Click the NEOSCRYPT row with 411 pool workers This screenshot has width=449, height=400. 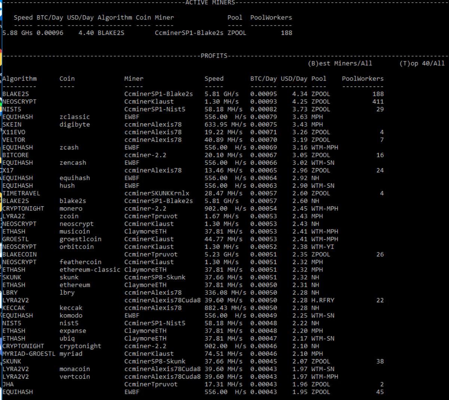coord(193,101)
